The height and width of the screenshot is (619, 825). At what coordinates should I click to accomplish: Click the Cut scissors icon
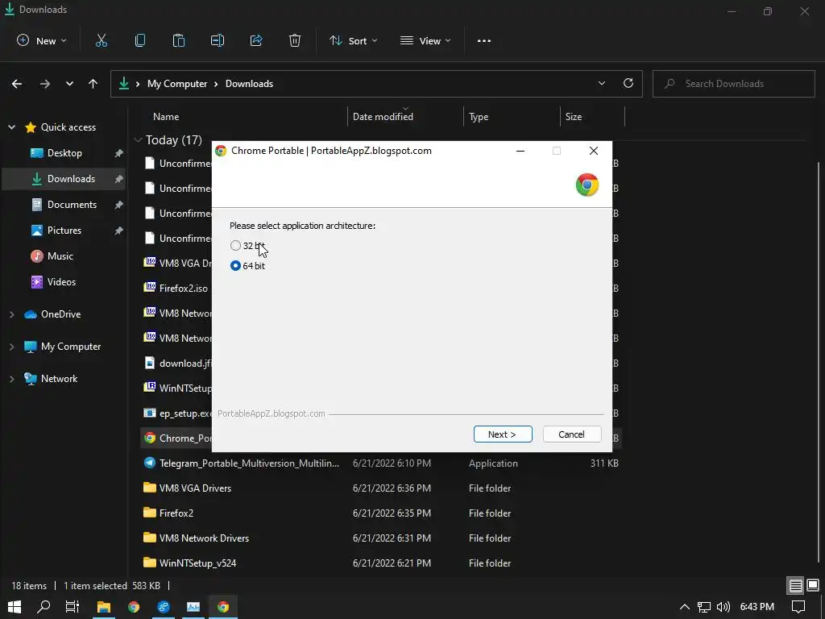pos(101,40)
